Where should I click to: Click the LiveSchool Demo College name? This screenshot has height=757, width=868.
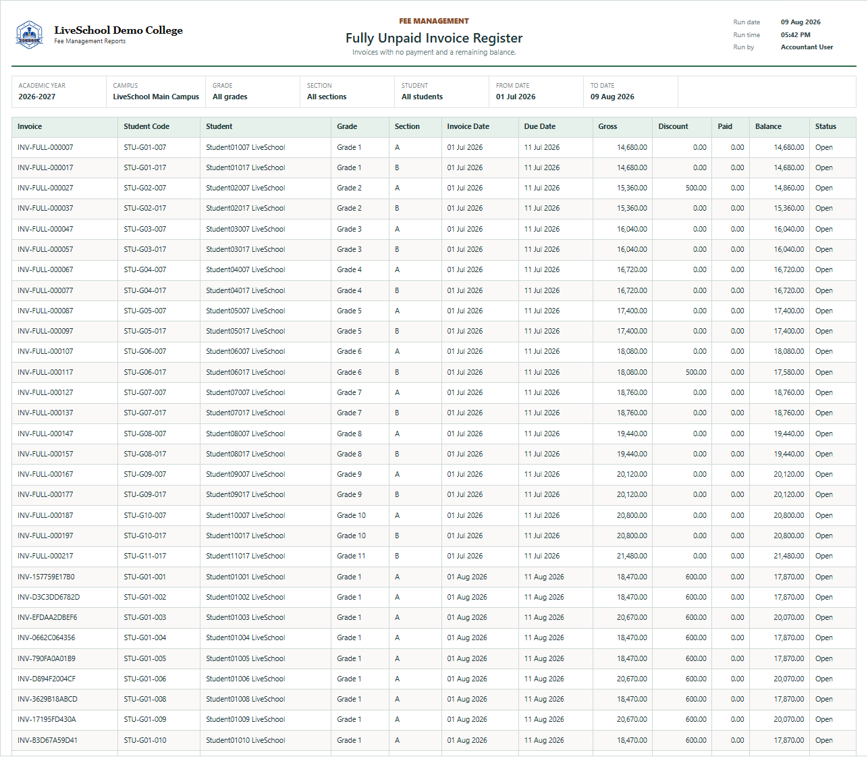119,30
